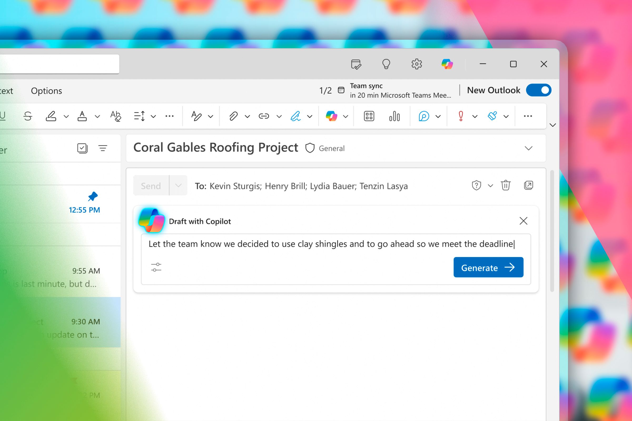
Task: Expand the Coral Gables Roofing Project header chevron
Action: (528, 148)
